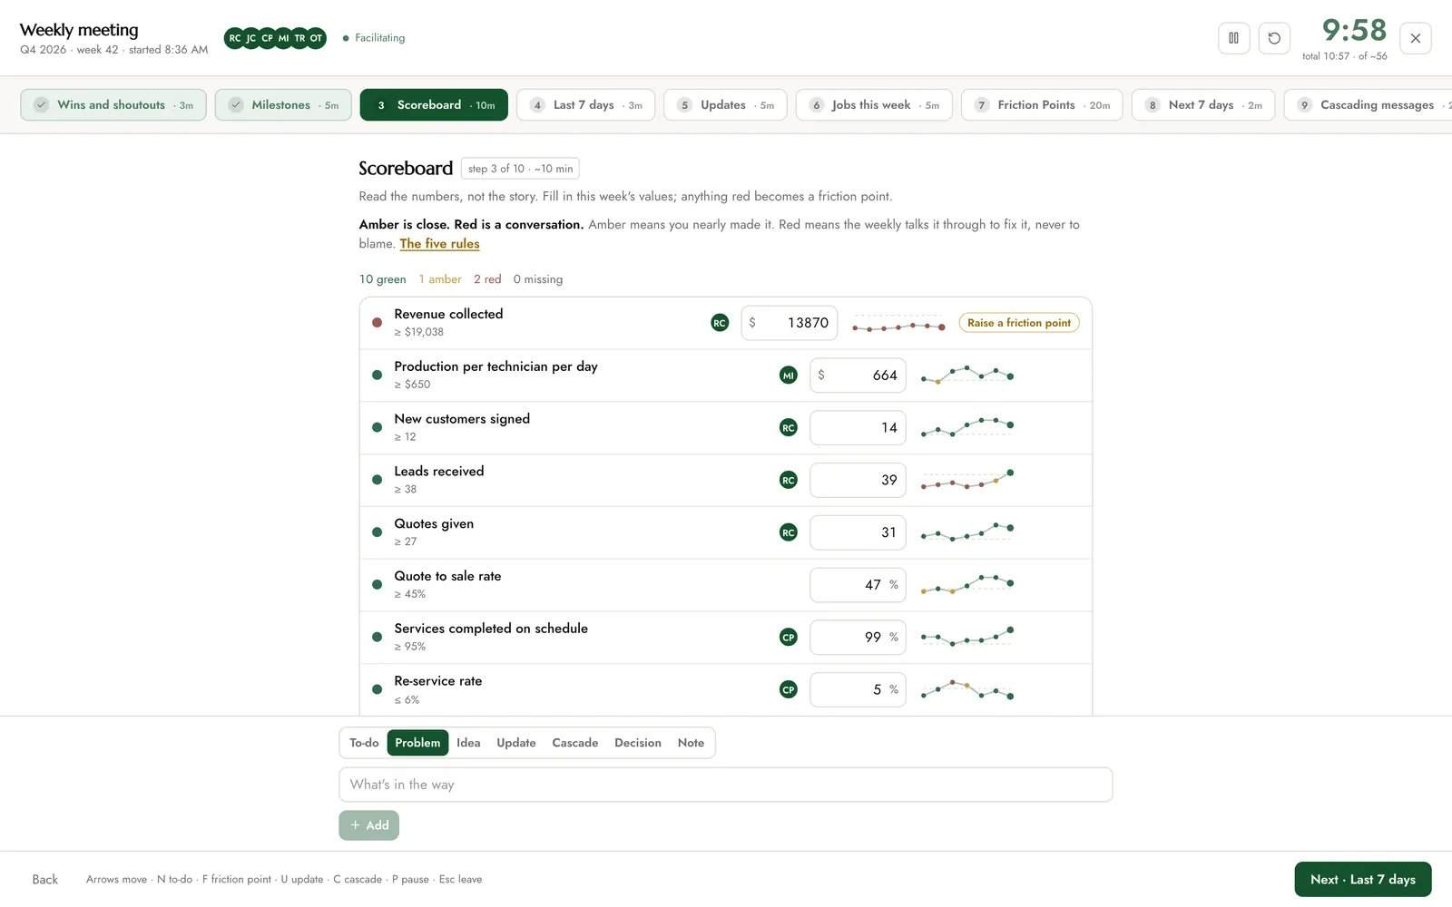1452x907 pixels.
Task: Select the To-do entry type
Action: click(364, 743)
